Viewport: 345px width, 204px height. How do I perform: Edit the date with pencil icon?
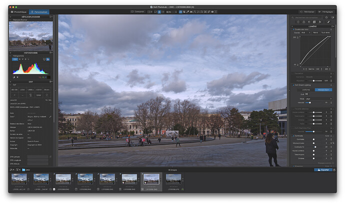pyautogui.click(x=50, y=117)
